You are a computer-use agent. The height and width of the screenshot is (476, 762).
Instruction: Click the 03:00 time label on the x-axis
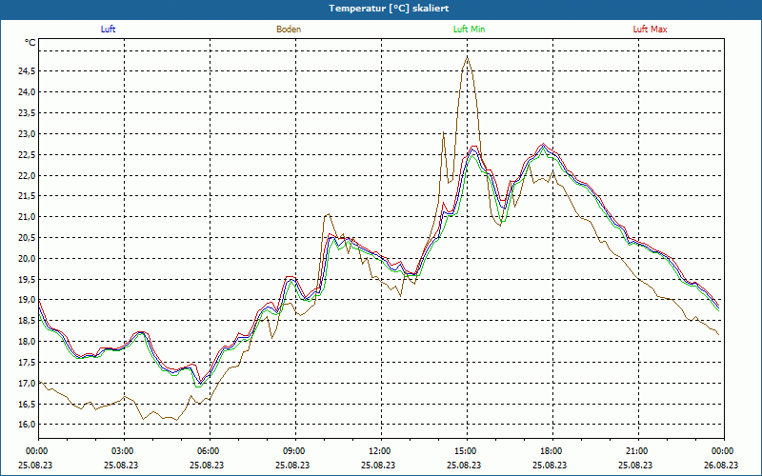click(125, 451)
